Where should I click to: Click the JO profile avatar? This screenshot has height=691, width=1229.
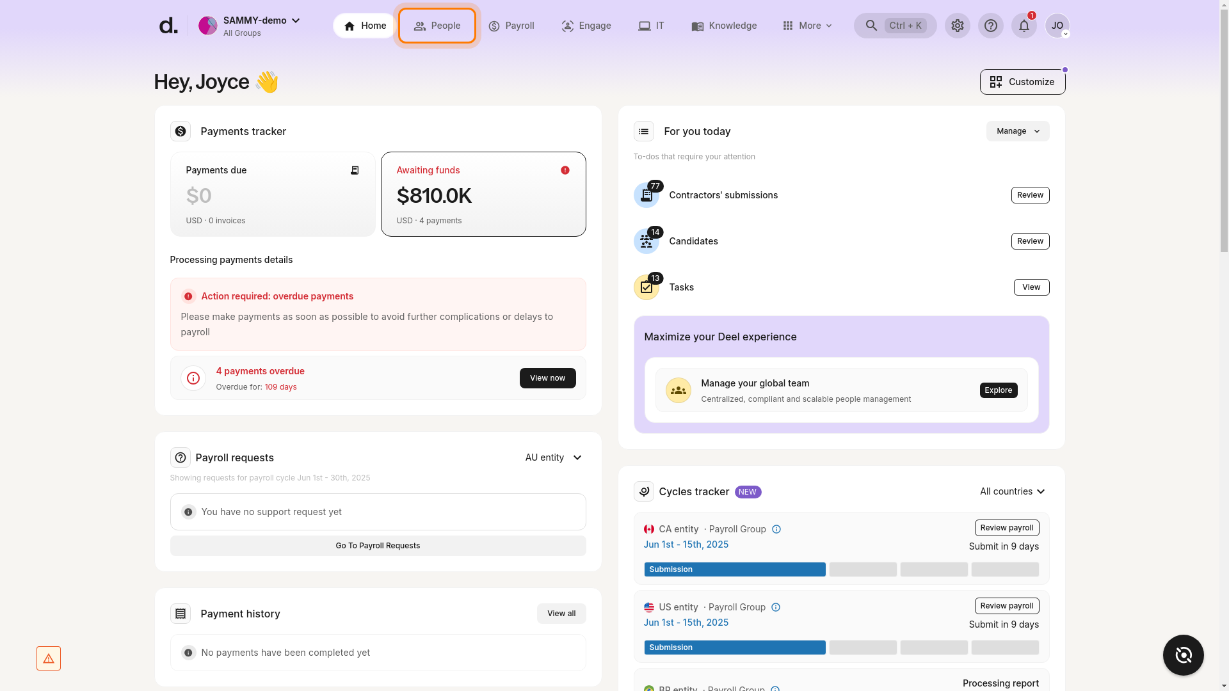pyautogui.click(x=1058, y=26)
